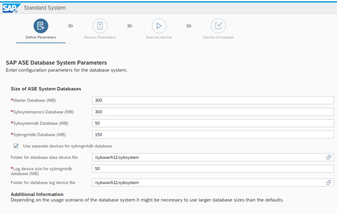
Task: Select the Execute Service step icon
Action: tap(159, 26)
